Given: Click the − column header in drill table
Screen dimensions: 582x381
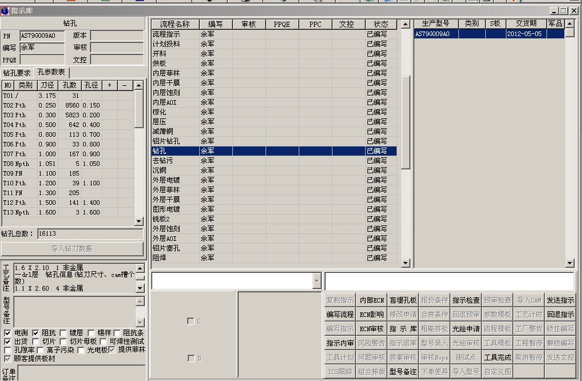Looking at the screenshot, I should [x=124, y=85].
